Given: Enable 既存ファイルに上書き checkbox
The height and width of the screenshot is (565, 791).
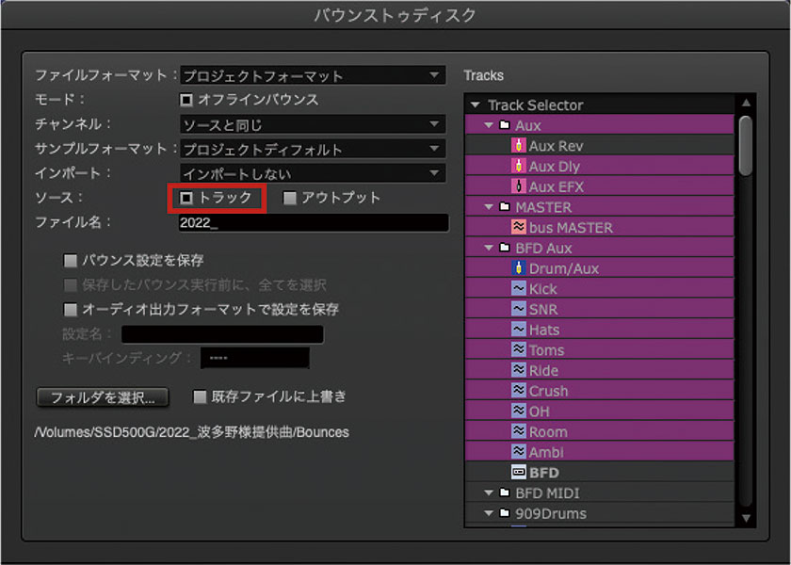Looking at the screenshot, I should (200, 397).
